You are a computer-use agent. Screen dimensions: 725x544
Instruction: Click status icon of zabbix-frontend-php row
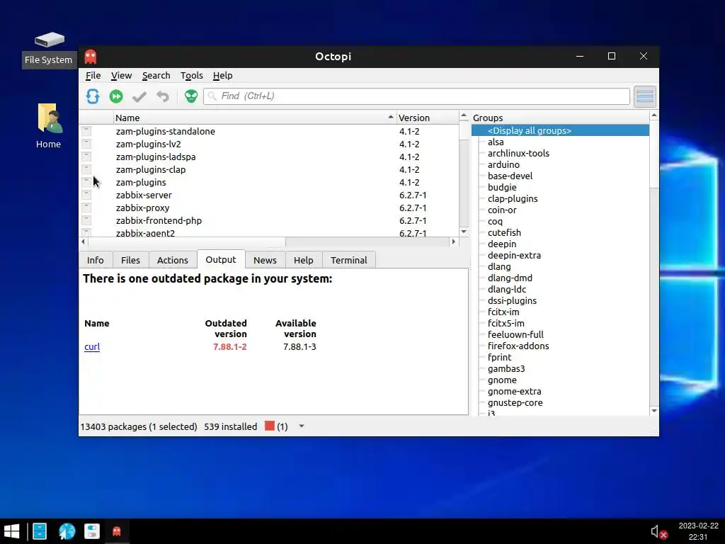[x=86, y=220]
